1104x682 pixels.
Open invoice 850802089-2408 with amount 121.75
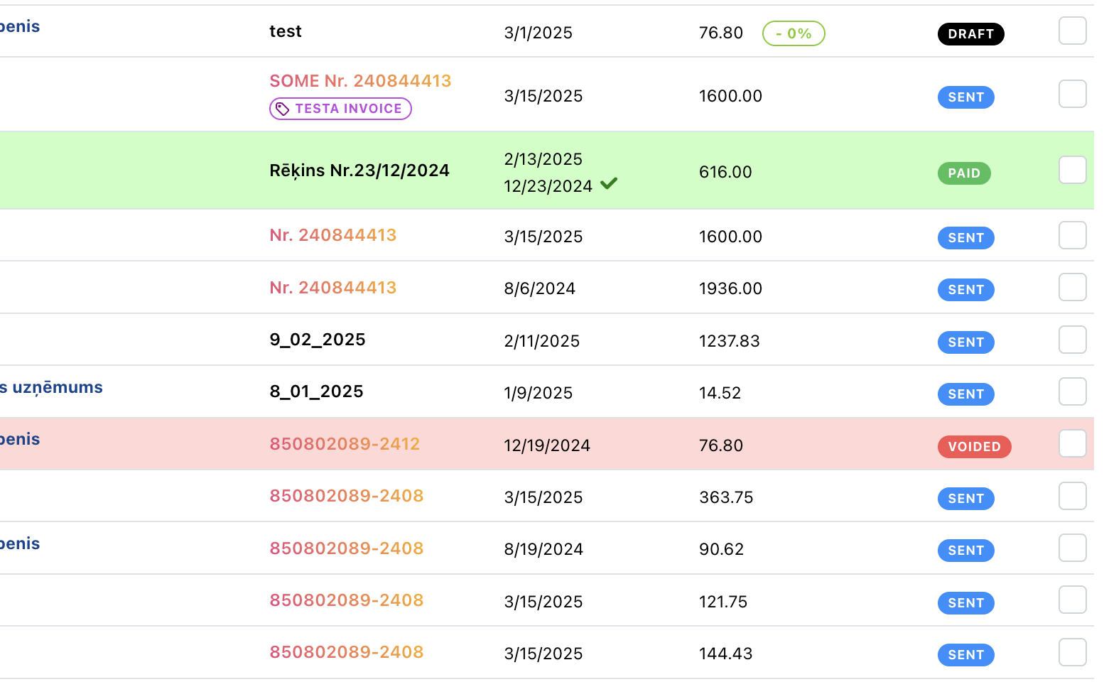(x=347, y=600)
